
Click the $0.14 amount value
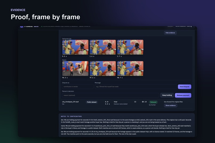[x=144, y=102]
